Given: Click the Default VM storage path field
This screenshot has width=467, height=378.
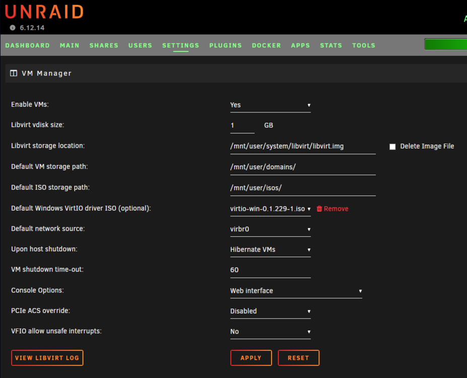Looking at the screenshot, I should (303, 167).
